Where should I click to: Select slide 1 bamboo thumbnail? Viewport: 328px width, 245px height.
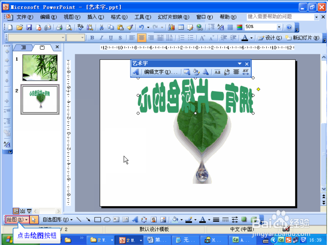click(x=40, y=68)
